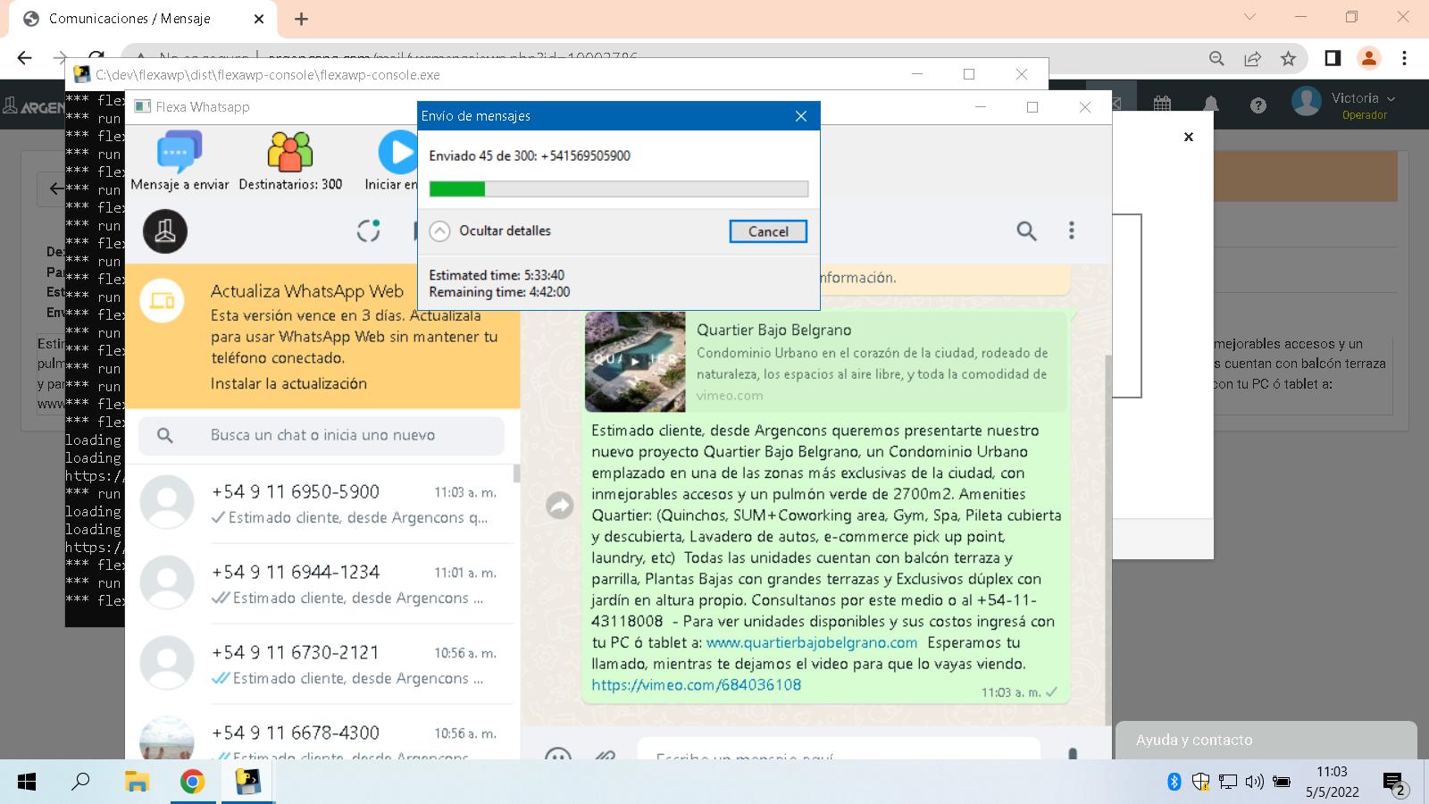
Task: Click Chrome share page icon
Action: click(1252, 58)
